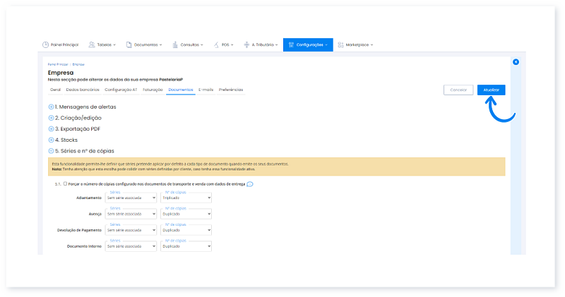
Task: Enable forçar número de cópias checkbox
Action: (x=65, y=184)
